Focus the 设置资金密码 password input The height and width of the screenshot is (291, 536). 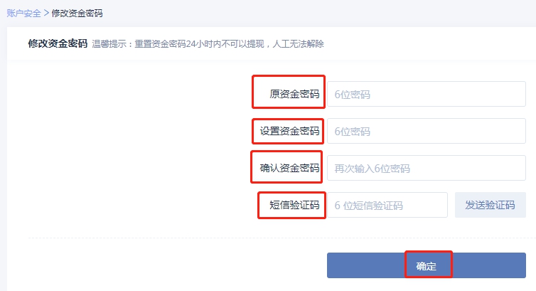pos(425,131)
